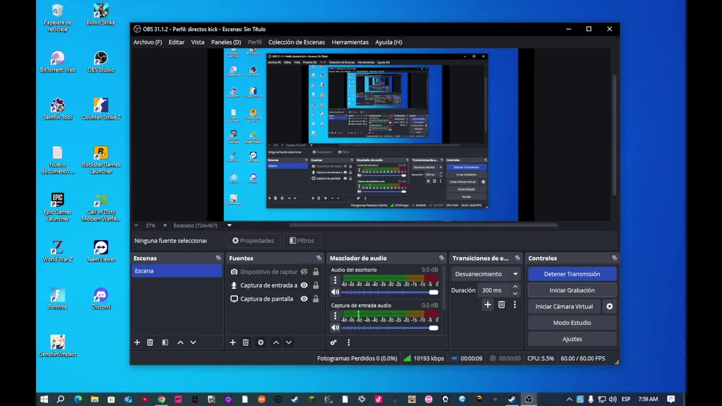Zoom in preview with plus icon
The image size is (722, 406).
(165, 226)
